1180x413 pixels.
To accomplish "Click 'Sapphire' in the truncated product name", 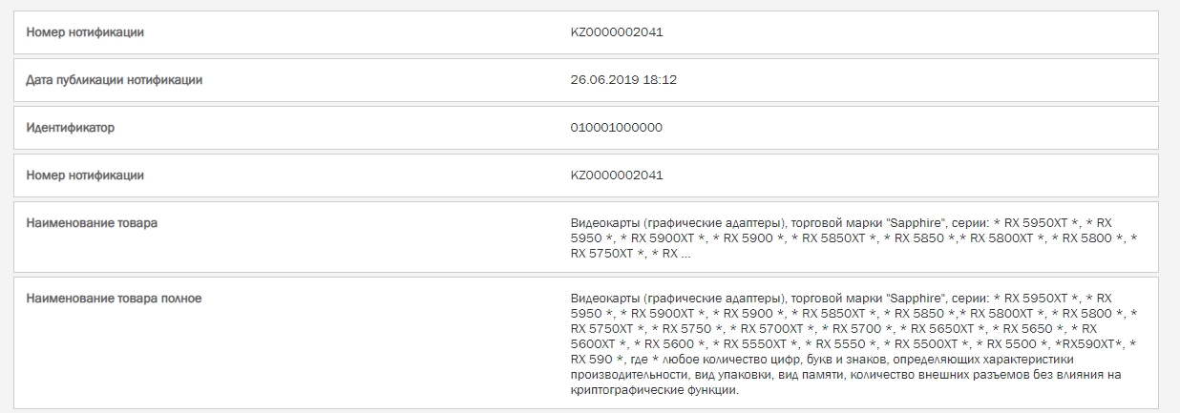I will click(x=914, y=223).
